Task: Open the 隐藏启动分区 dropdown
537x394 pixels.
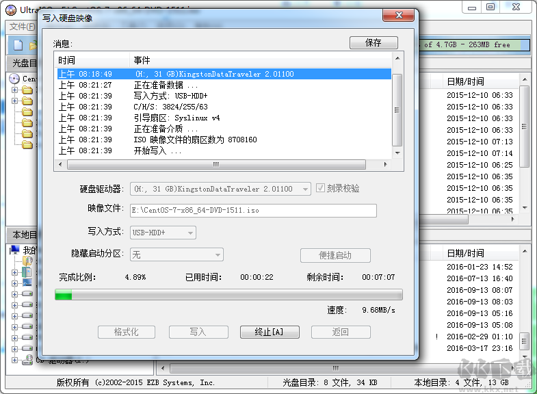Action: pyautogui.click(x=176, y=254)
